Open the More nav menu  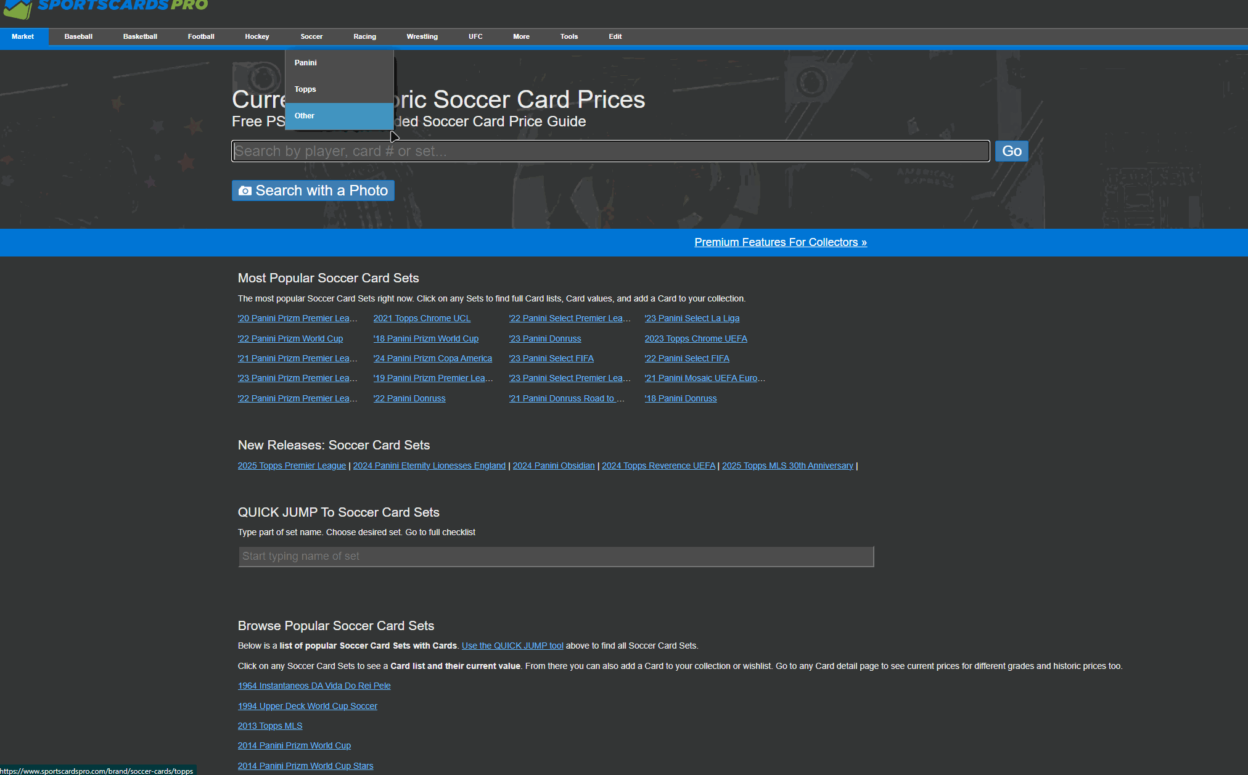click(x=521, y=37)
